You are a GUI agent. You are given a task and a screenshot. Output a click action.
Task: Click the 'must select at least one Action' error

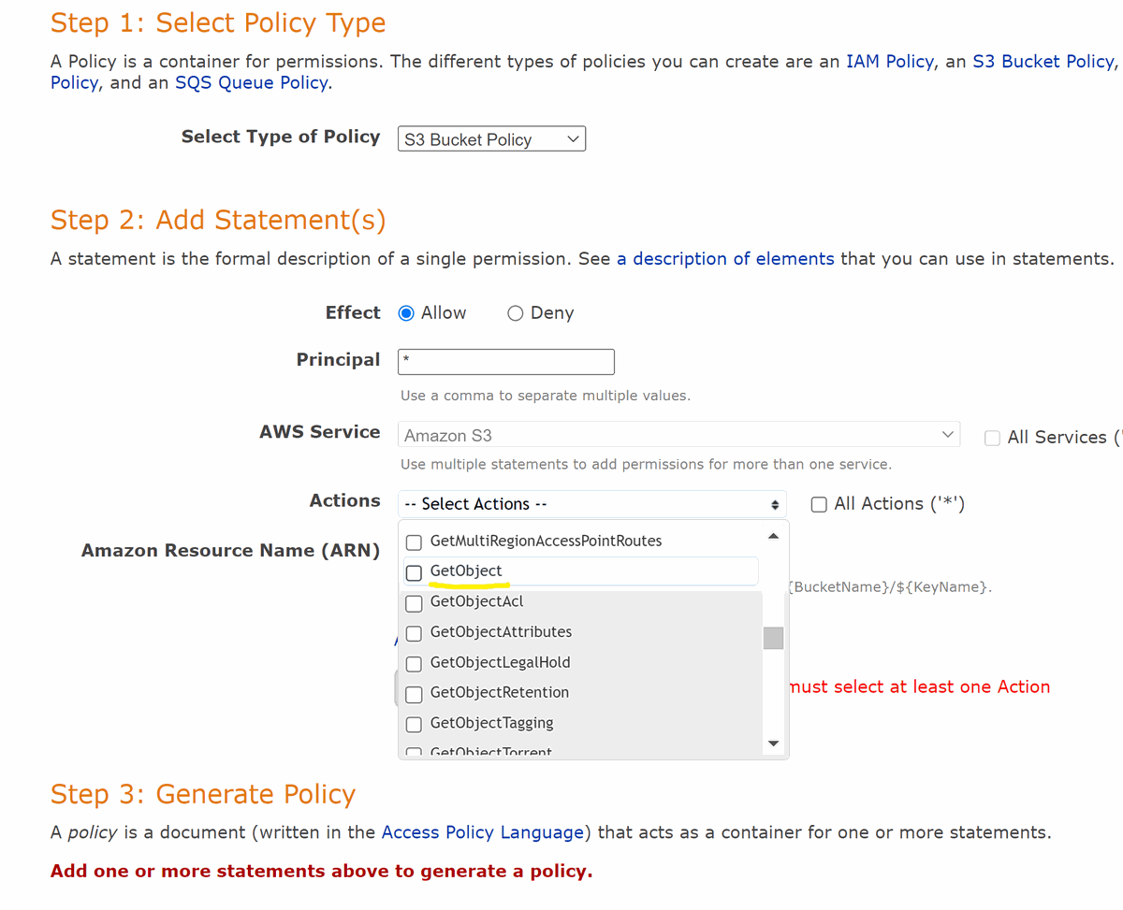(x=920, y=687)
